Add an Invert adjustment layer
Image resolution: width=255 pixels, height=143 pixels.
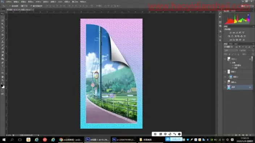tap(230, 40)
